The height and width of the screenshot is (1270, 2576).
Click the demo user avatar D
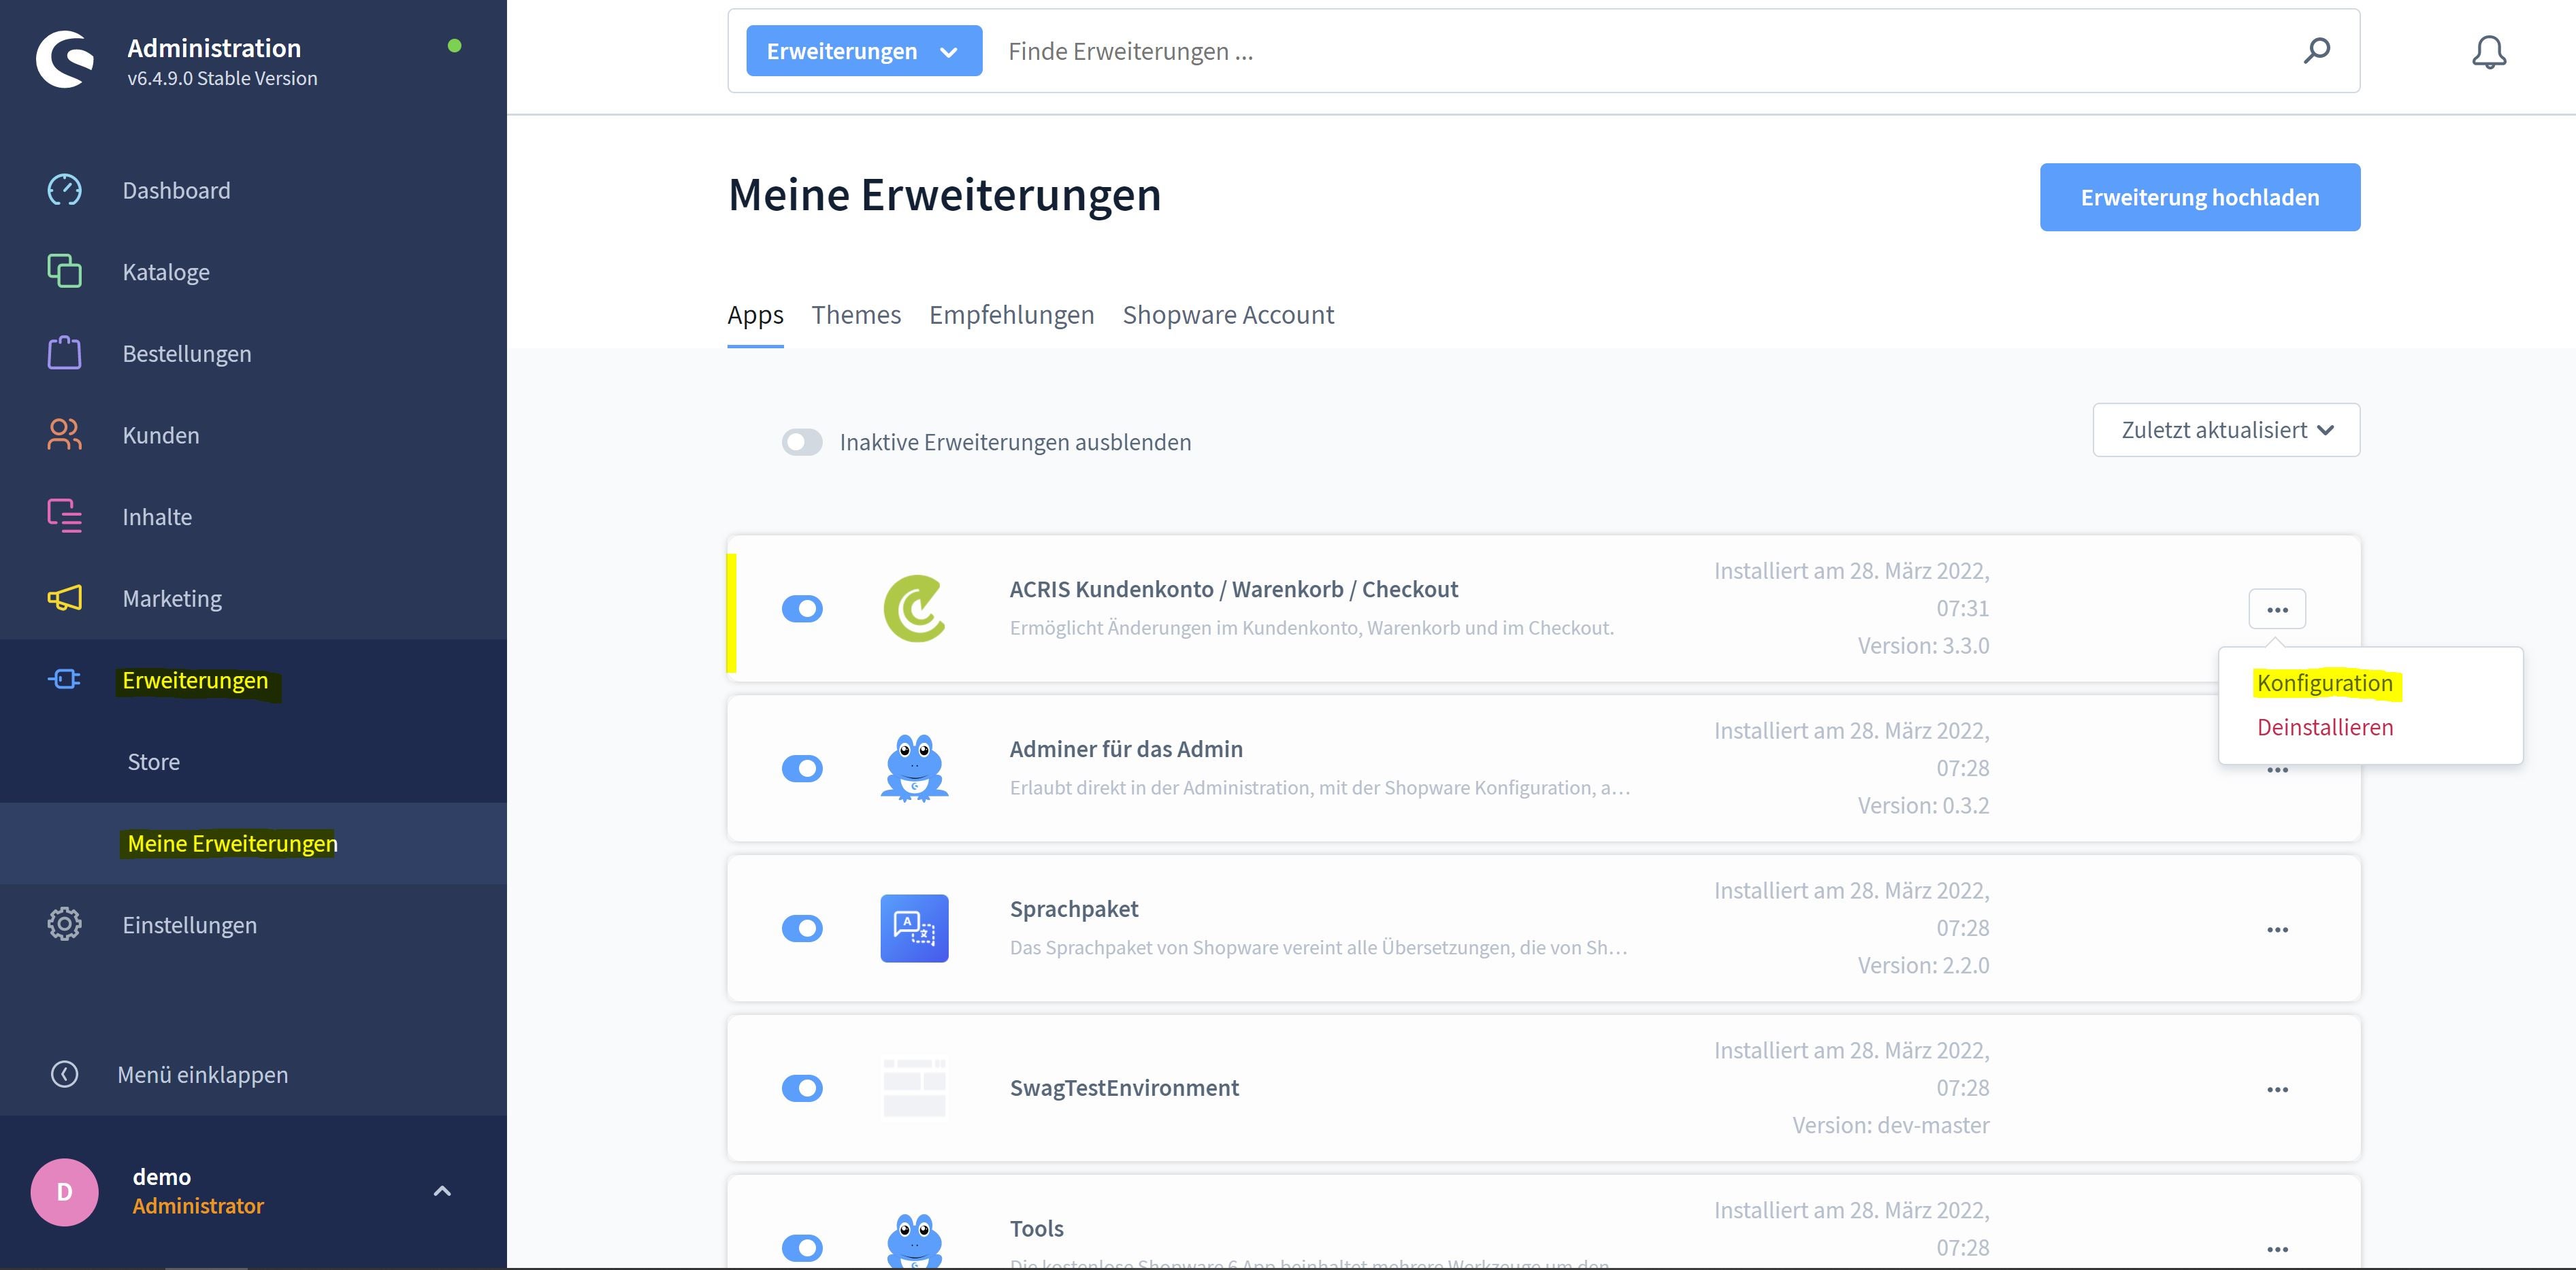click(65, 1191)
